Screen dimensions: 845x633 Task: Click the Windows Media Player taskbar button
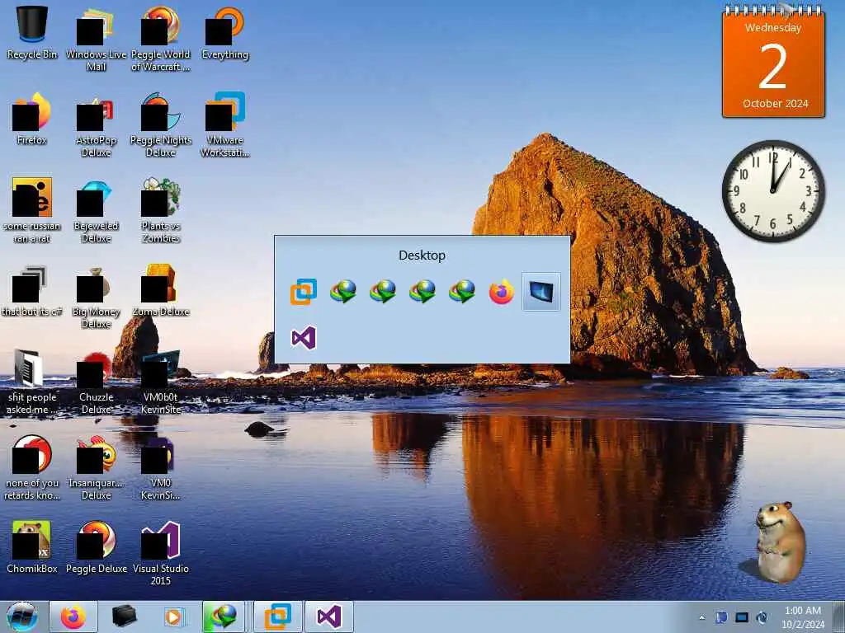point(173,617)
